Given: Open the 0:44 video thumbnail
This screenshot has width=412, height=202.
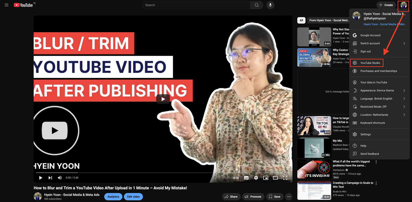Looking at the screenshot, I should [314, 37].
